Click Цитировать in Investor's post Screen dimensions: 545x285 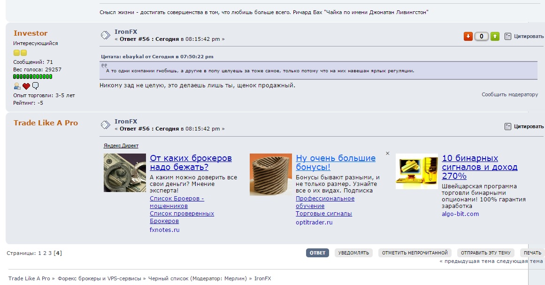pos(529,36)
